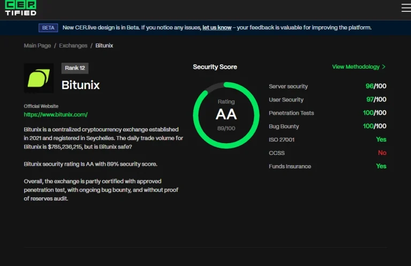Click the Bug Bounty label

(284, 127)
